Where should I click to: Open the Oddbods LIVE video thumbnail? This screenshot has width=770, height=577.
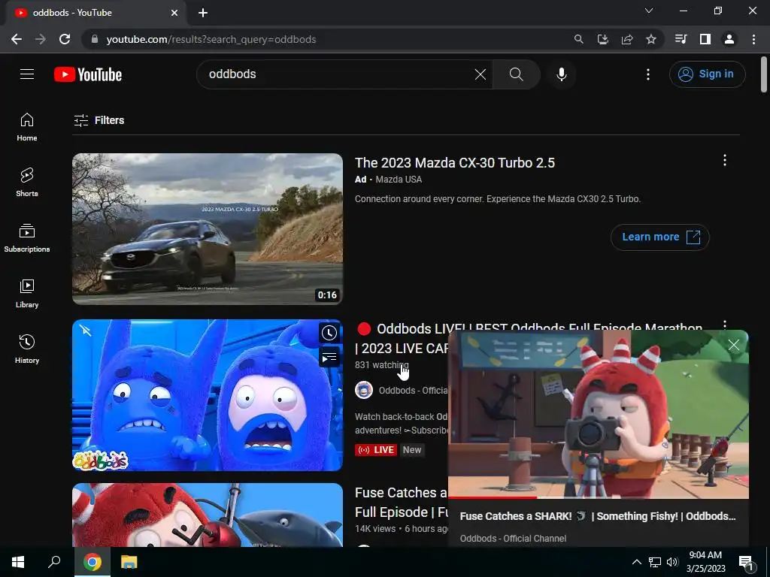tap(208, 395)
